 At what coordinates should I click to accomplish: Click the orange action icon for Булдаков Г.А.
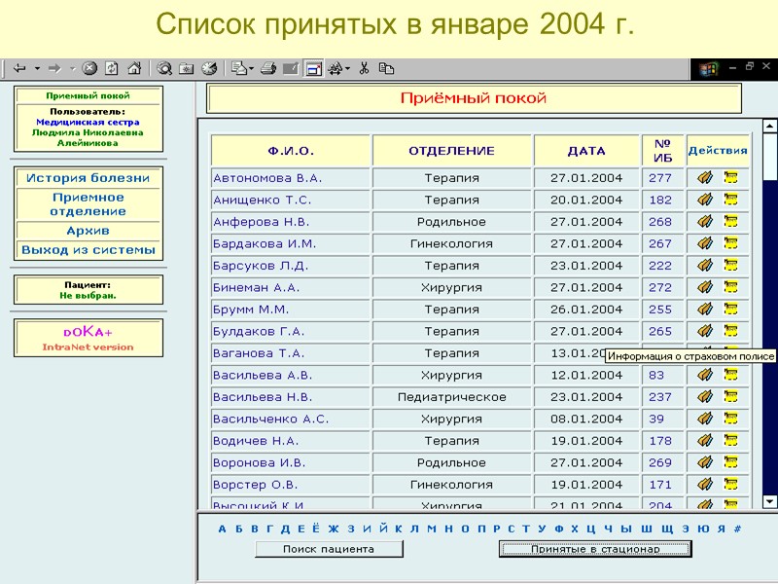[705, 330]
